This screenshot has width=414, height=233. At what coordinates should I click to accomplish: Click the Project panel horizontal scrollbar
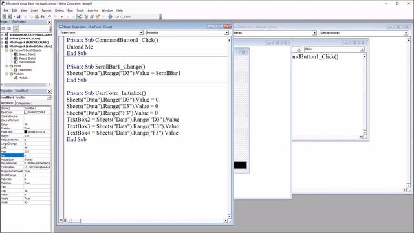pyautogui.click(x=26, y=85)
